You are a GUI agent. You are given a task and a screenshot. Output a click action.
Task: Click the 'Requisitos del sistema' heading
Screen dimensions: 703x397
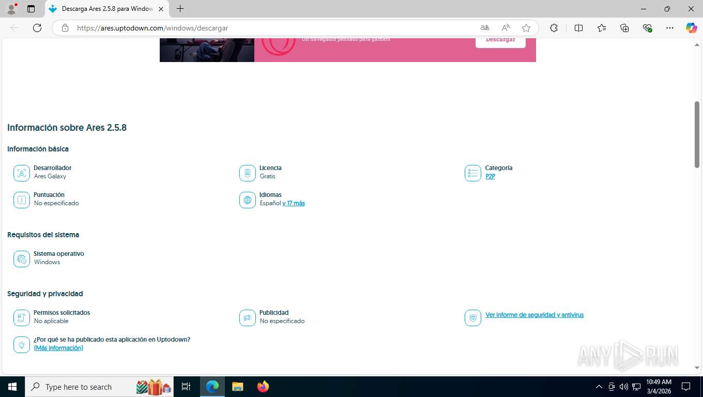coord(43,235)
